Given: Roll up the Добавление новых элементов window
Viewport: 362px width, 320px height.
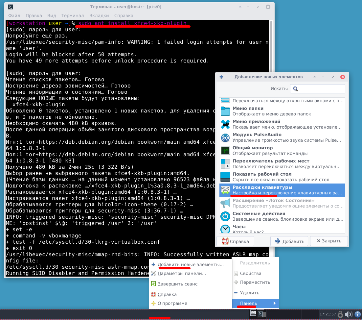Looking at the screenshot, I should point(315,77).
